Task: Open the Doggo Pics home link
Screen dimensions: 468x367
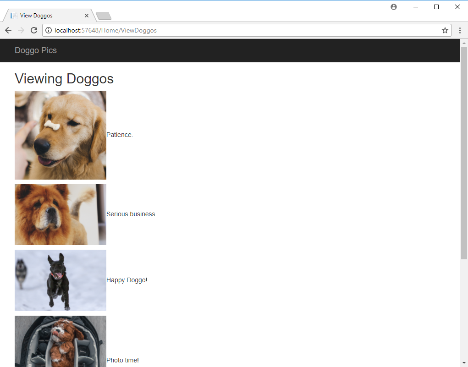Action: [x=36, y=50]
